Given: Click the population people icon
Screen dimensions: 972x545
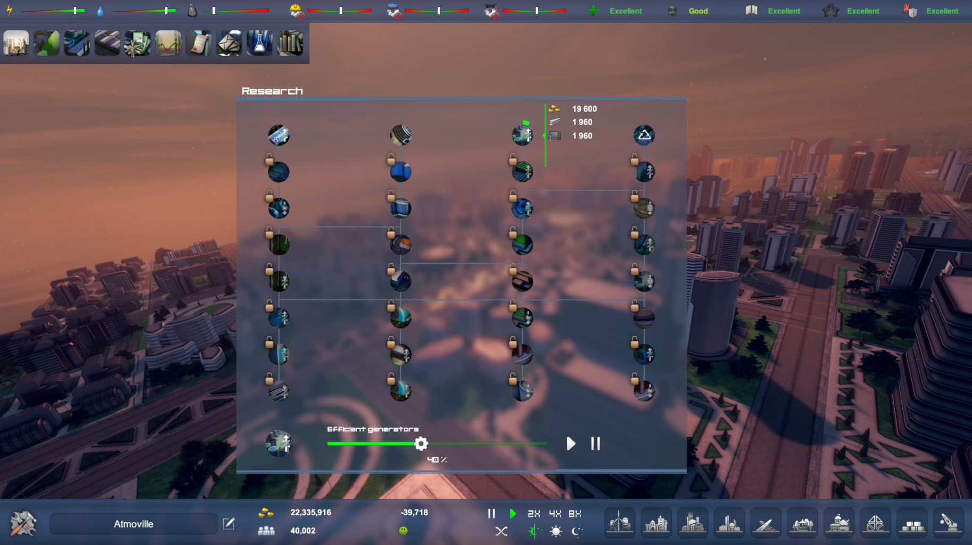Looking at the screenshot, I should tap(266, 530).
